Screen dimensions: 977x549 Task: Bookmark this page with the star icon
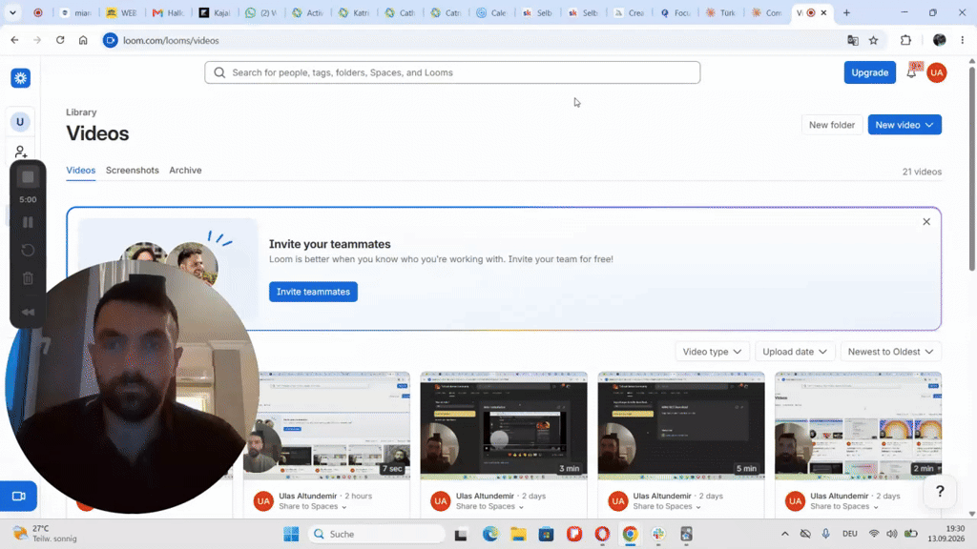874,40
